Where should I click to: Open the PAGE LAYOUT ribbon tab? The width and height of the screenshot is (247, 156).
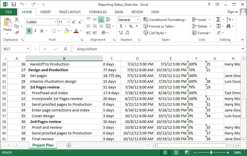tap(70, 12)
